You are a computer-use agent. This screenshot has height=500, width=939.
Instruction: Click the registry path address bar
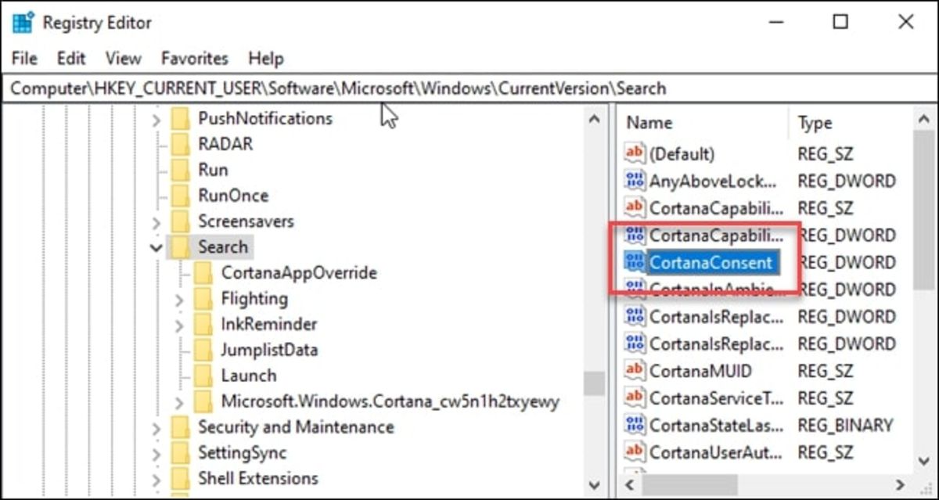pos(469,88)
